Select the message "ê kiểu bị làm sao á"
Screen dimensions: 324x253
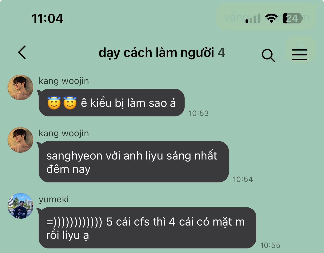(x=112, y=103)
